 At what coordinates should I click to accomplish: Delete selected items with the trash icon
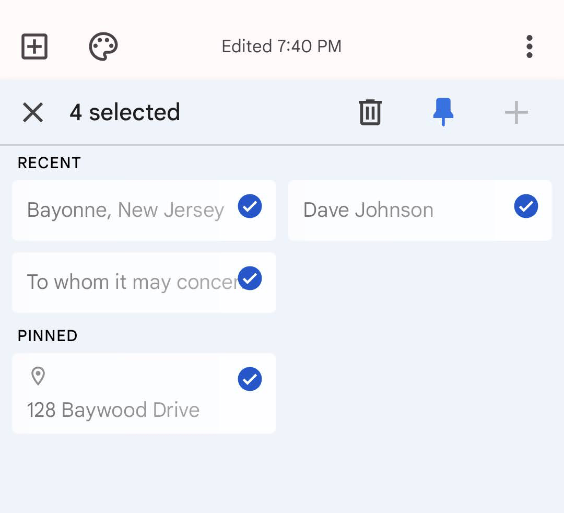tap(370, 112)
